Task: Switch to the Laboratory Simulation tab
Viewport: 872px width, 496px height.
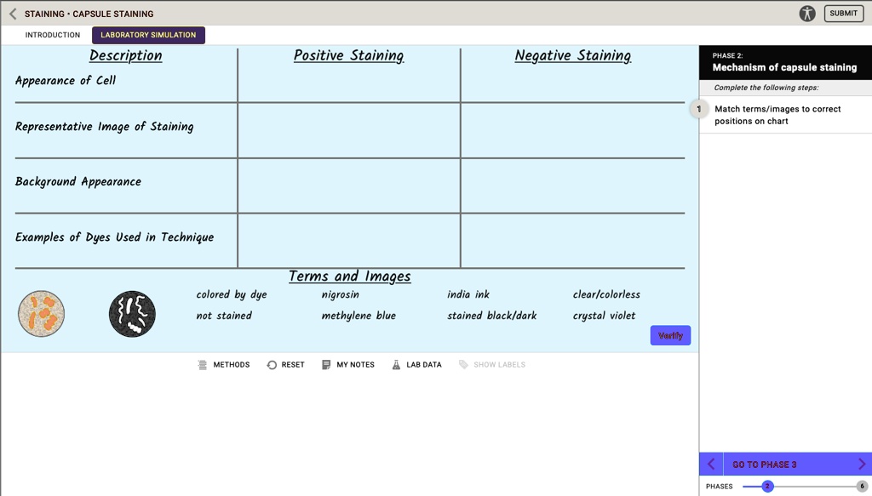Action: [x=148, y=35]
